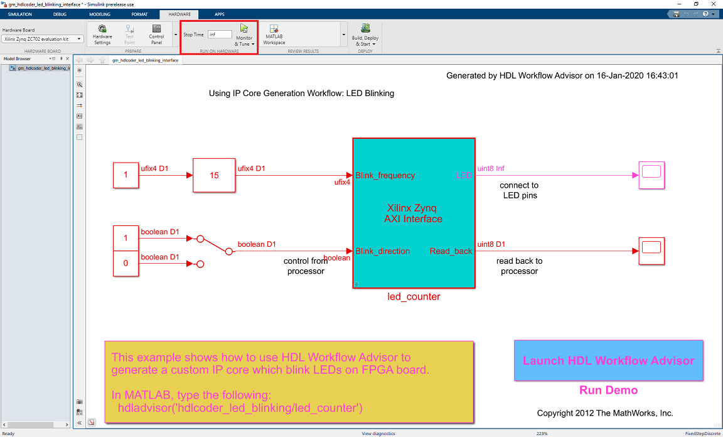The width and height of the screenshot is (723, 437).
Task: Select the constant block with value 0
Action: pos(126,264)
